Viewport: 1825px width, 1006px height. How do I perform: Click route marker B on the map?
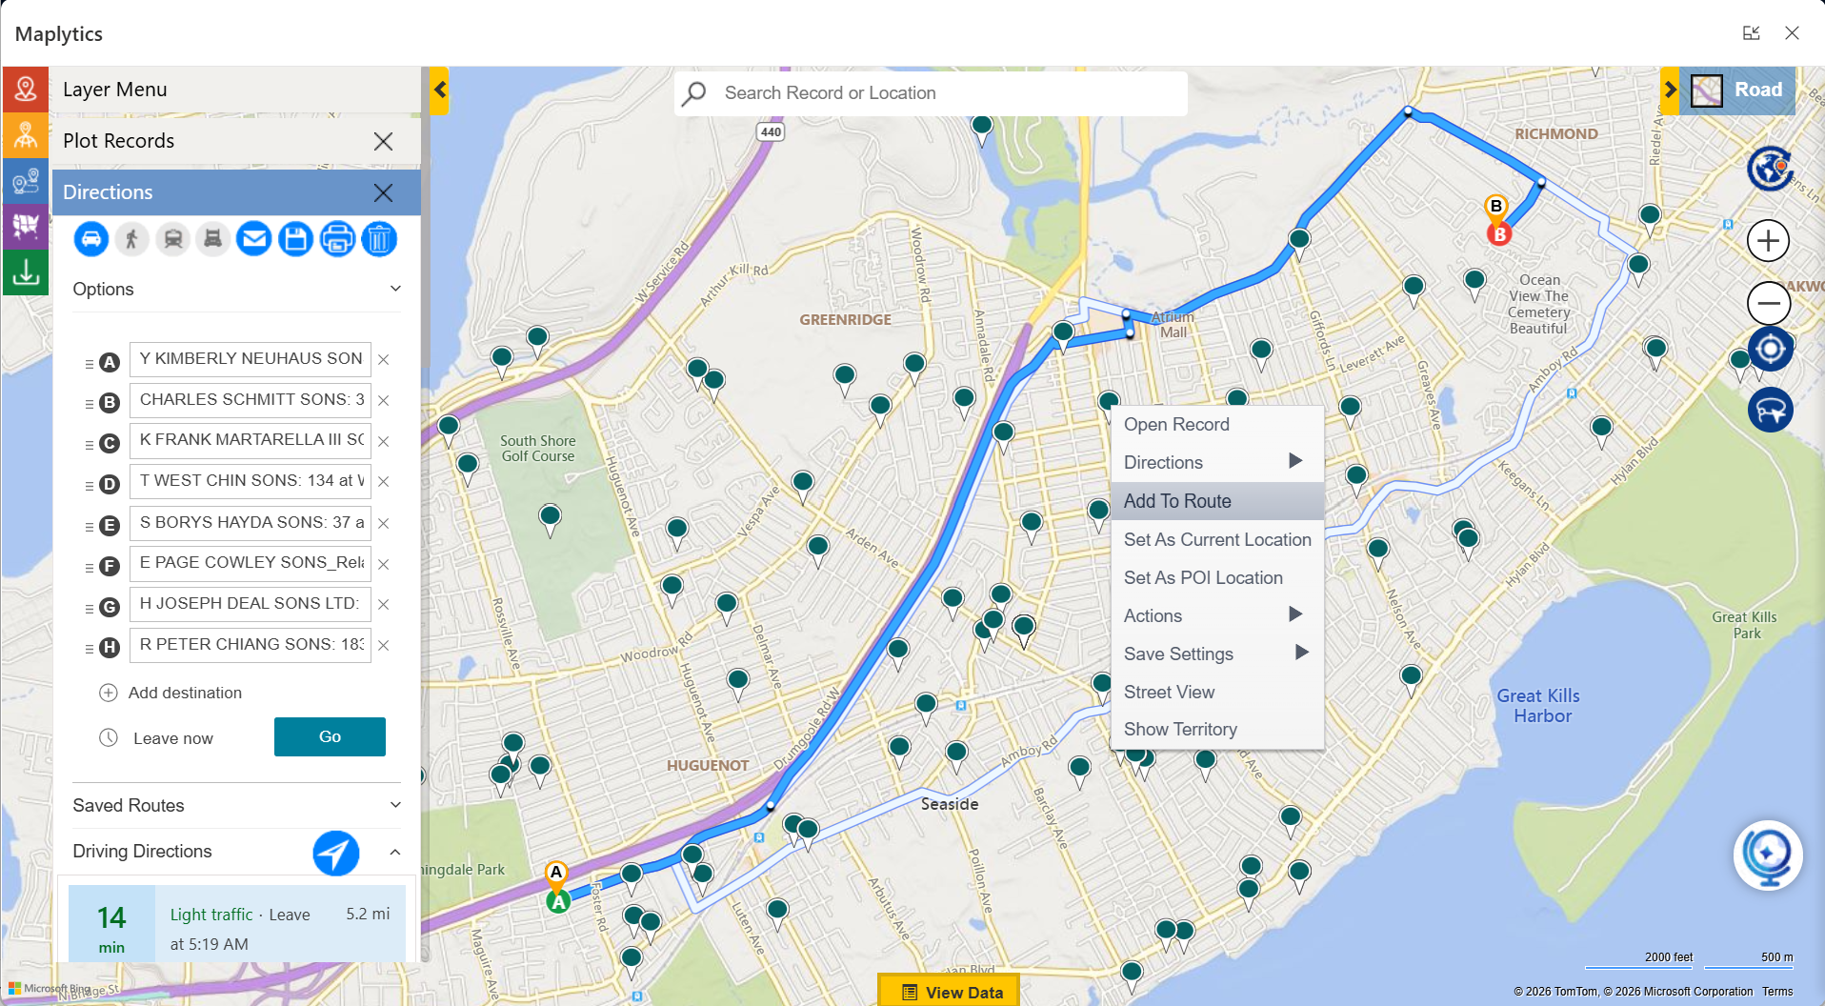coord(1499,233)
